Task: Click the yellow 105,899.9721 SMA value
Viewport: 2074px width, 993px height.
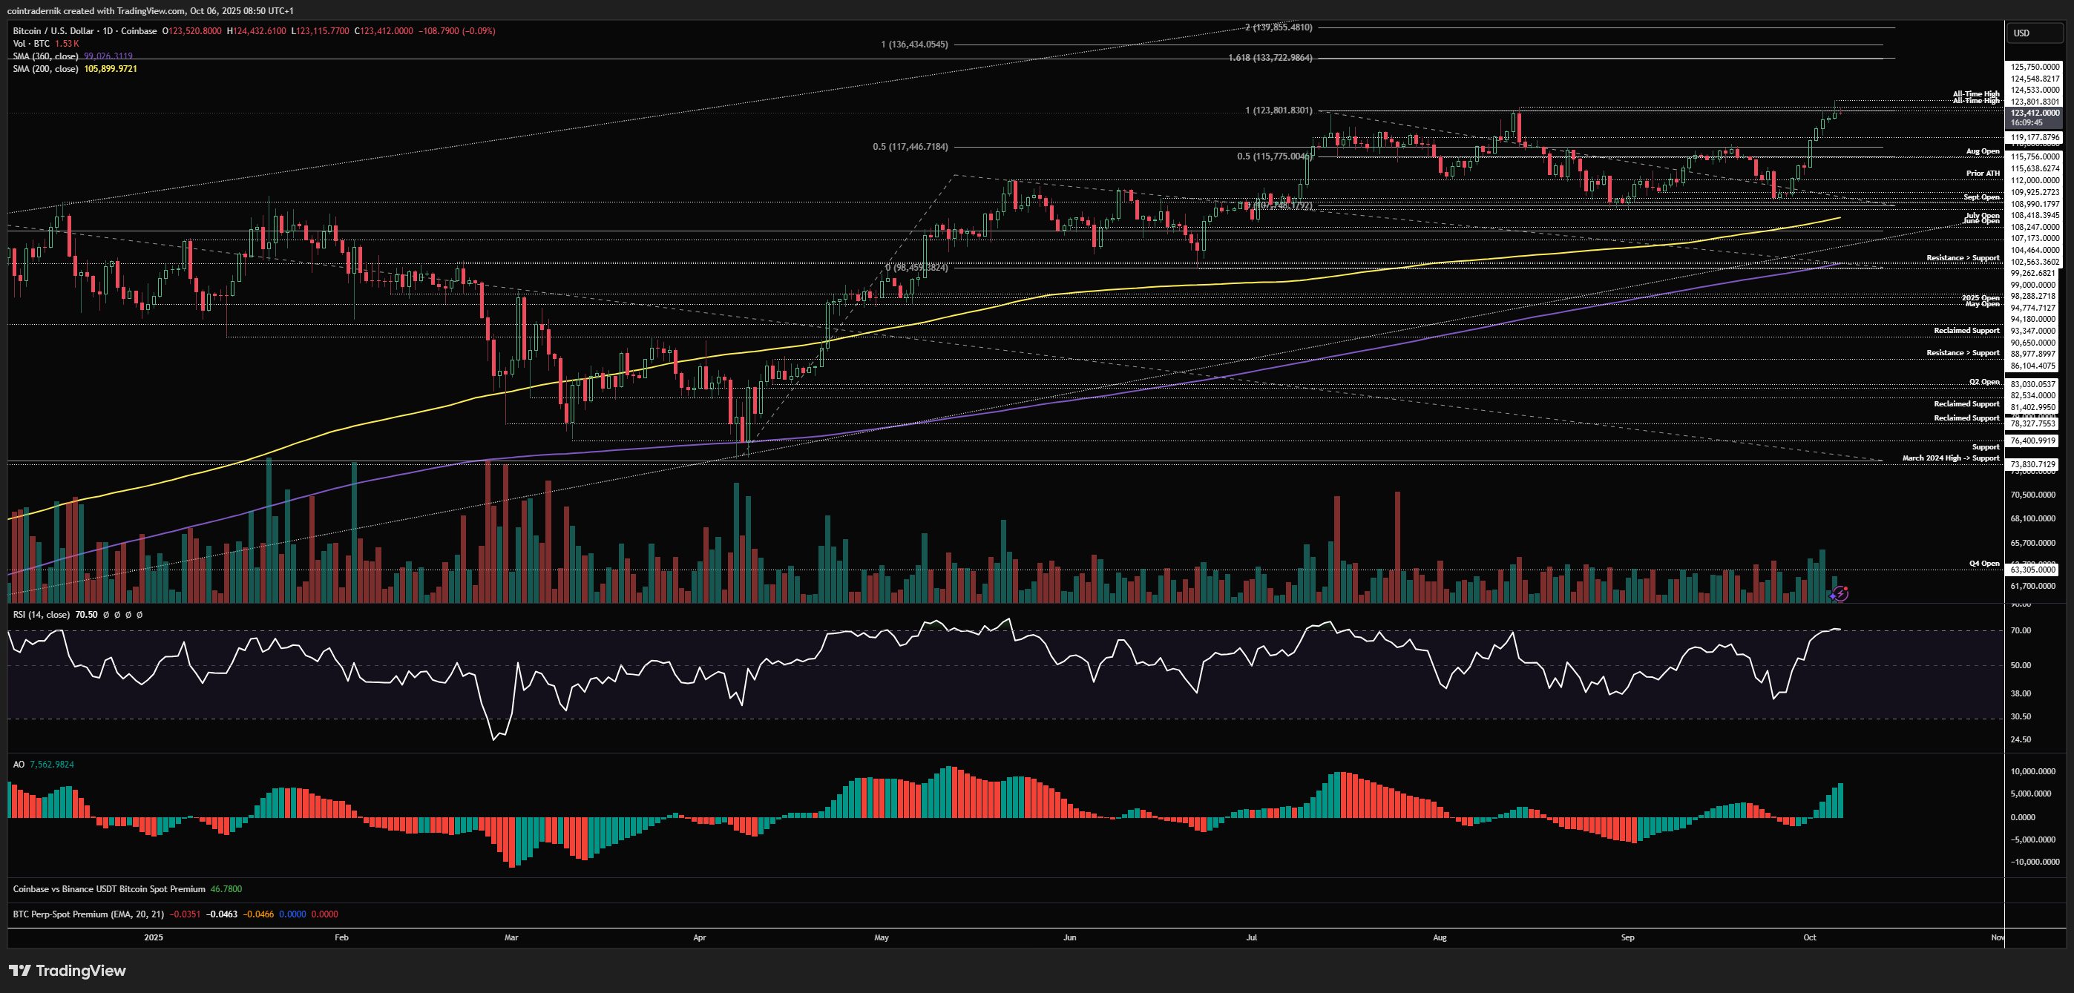Action: click(111, 69)
